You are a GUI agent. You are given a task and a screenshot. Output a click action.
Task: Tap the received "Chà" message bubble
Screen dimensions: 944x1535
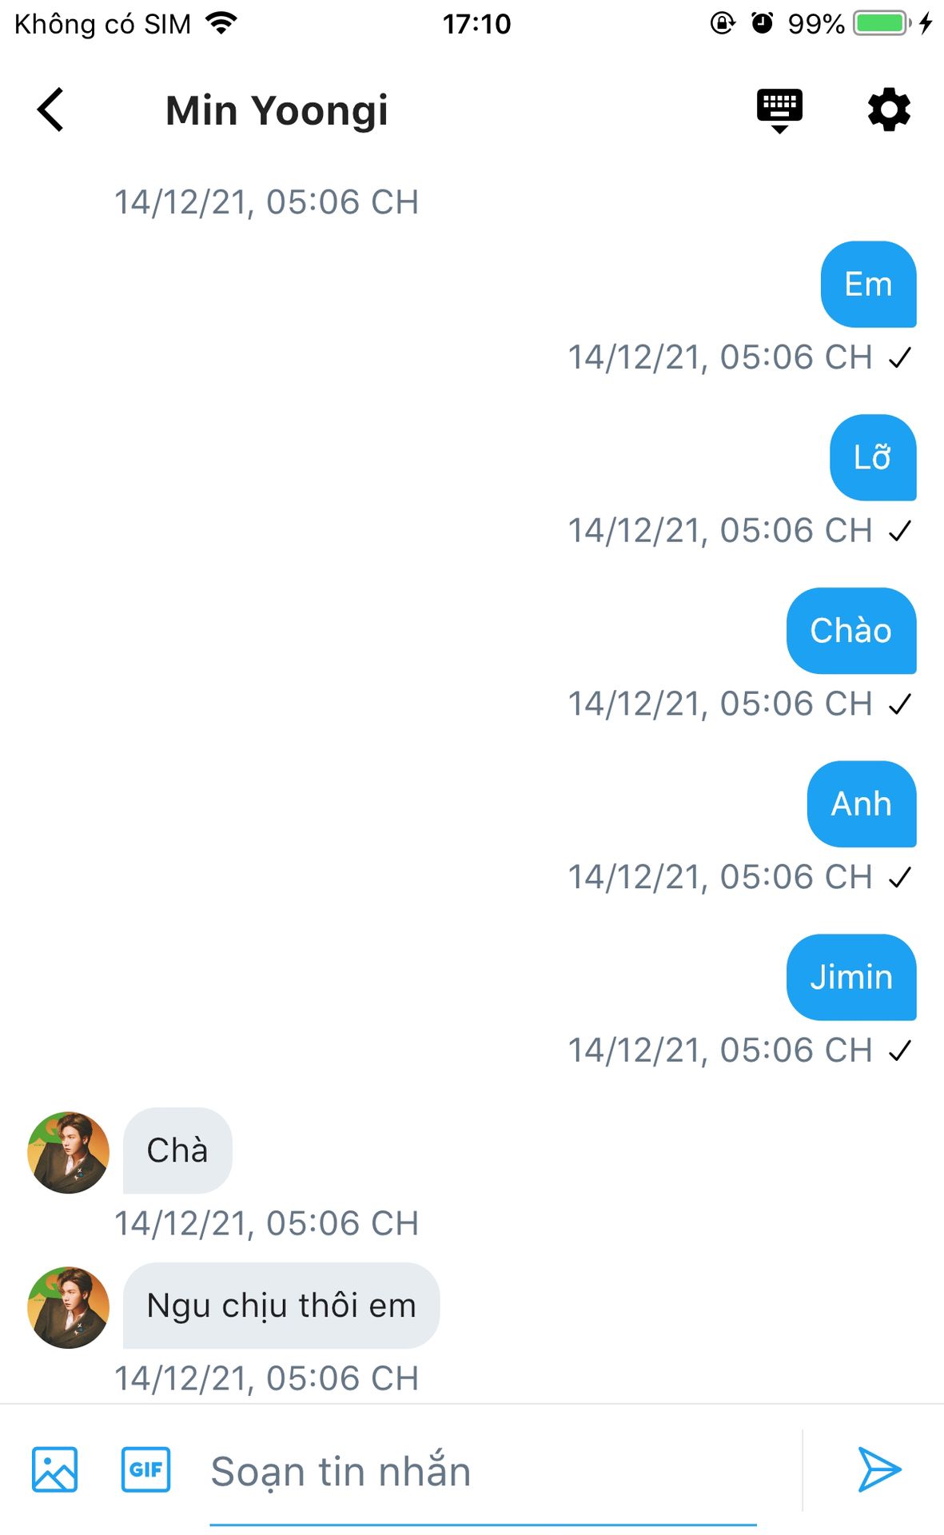point(177,1150)
